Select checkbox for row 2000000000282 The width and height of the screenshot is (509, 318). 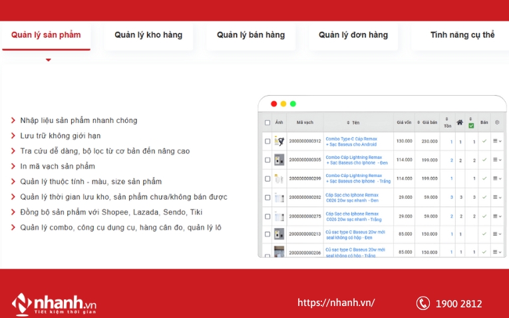267,198
